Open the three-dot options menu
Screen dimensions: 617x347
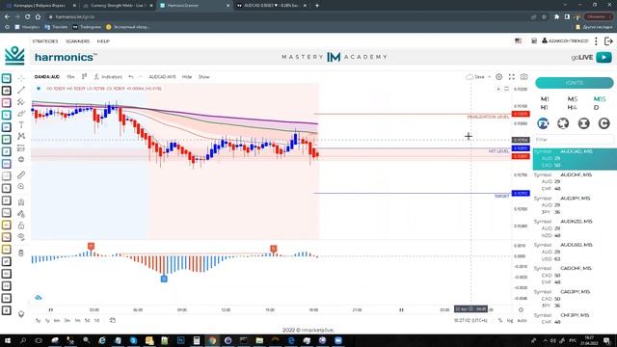tap(596, 41)
